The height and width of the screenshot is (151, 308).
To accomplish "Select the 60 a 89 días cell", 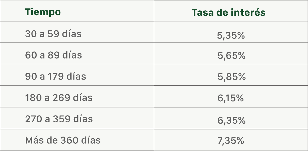I will point(53,55).
